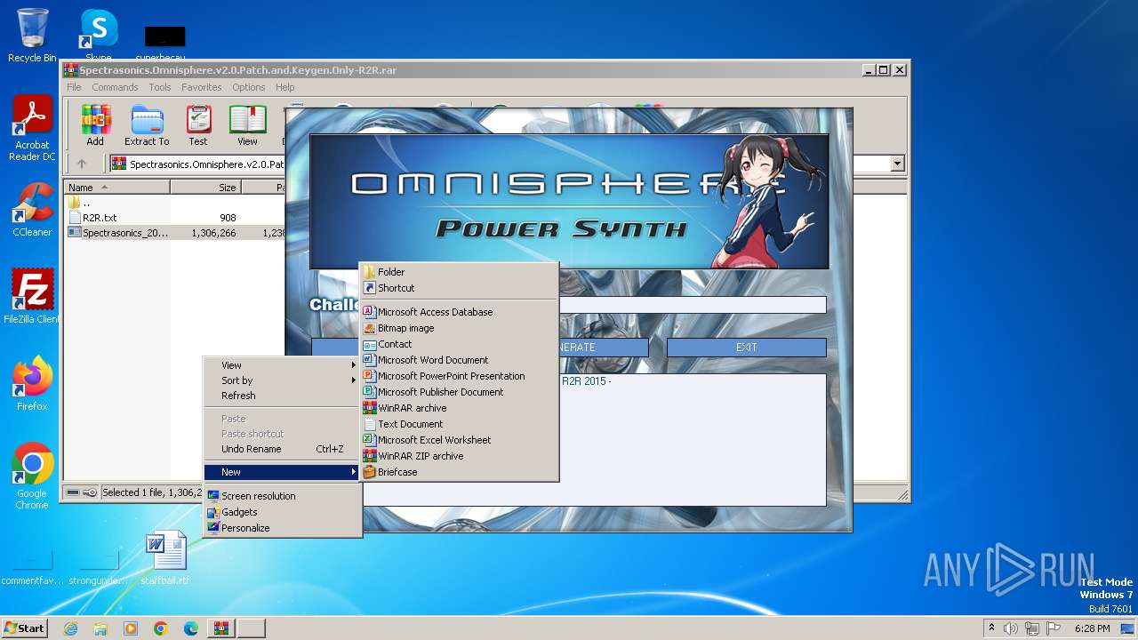
Task: Choose Undo Rename in context menu
Action: click(282, 449)
